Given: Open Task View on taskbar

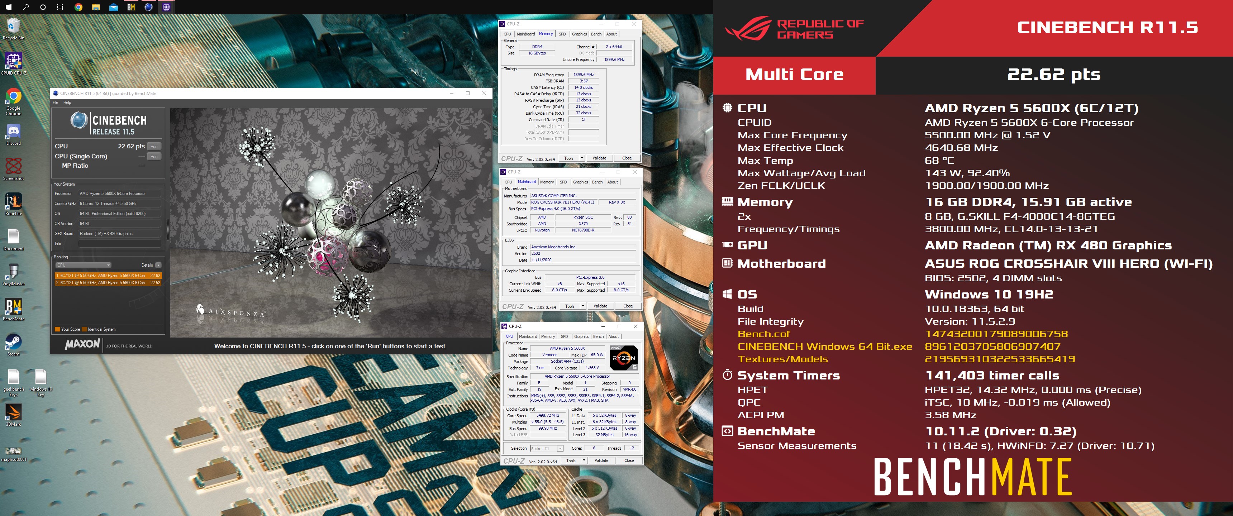Looking at the screenshot, I should (x=60, y=7).
